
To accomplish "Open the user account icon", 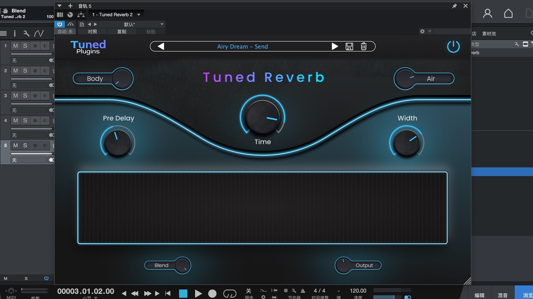I will coord(487,13).
